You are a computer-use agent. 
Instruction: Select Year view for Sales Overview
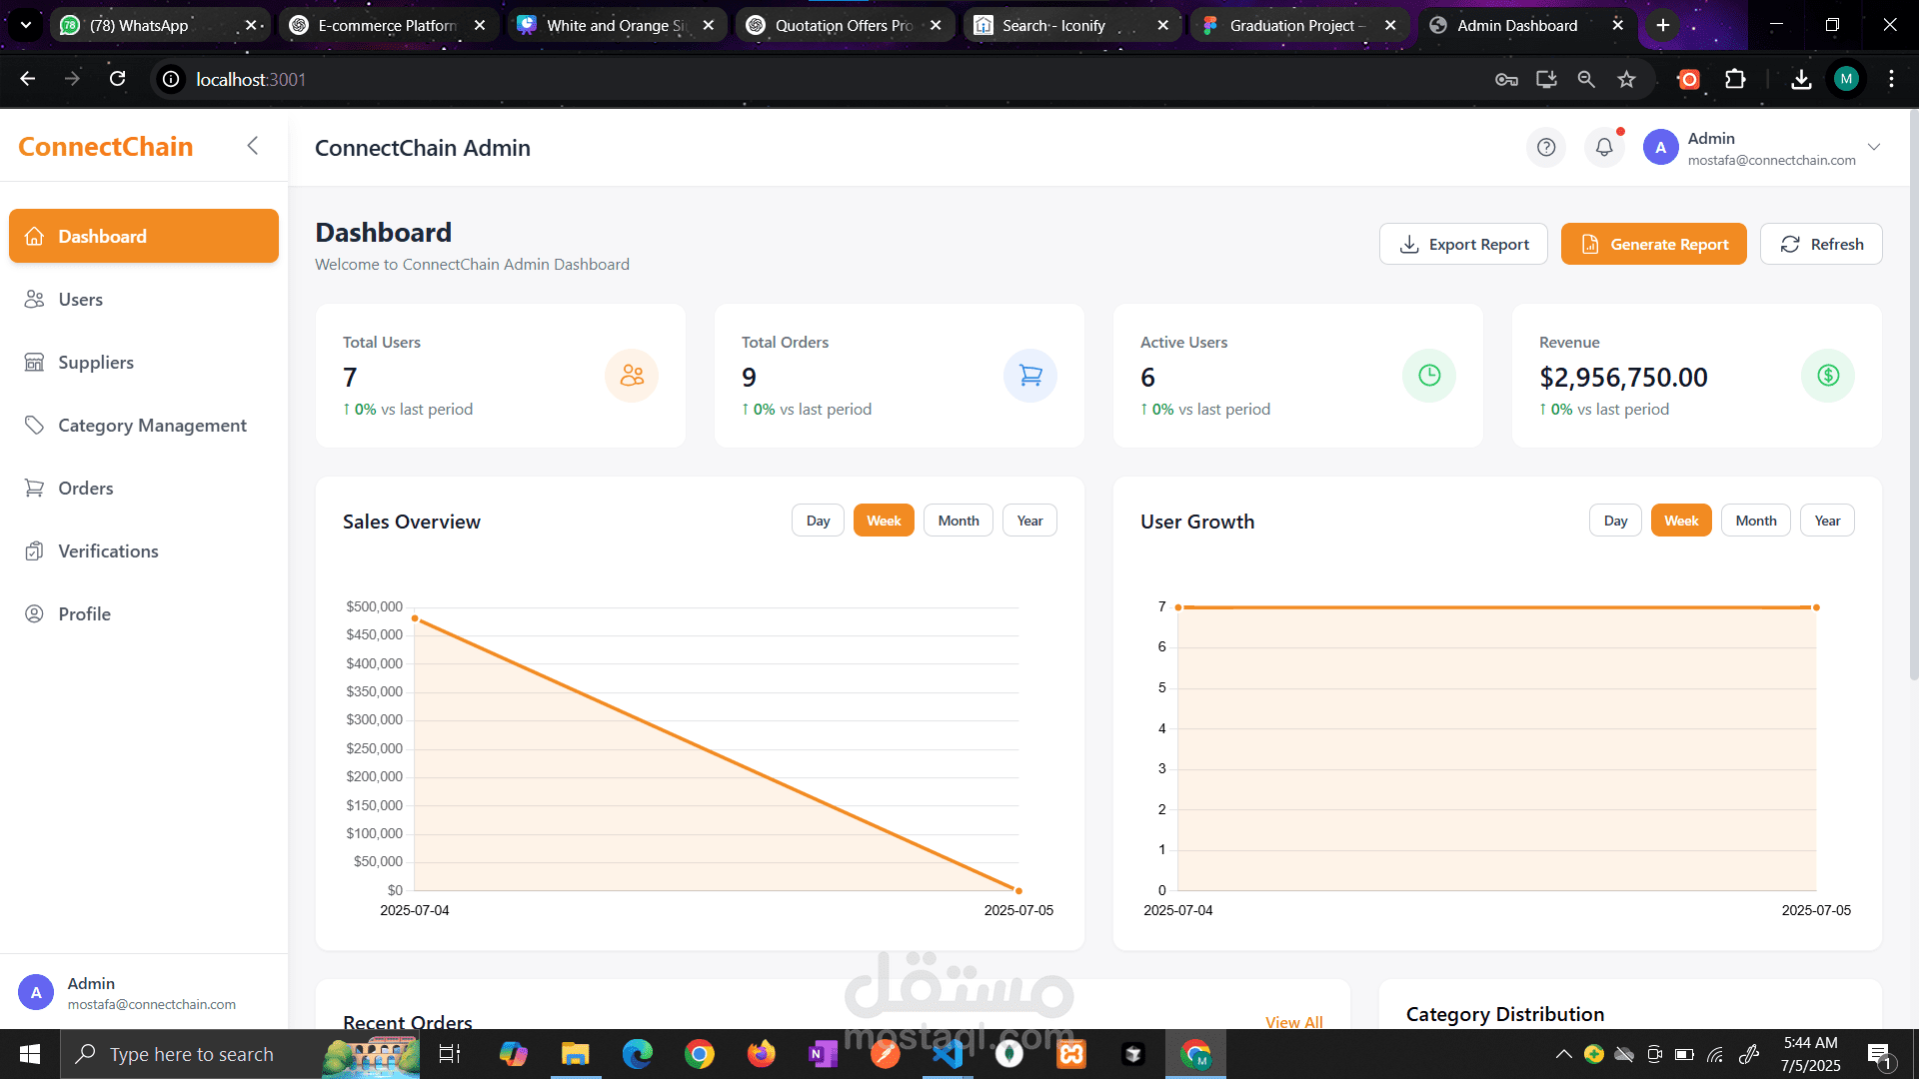point(1029,520)
